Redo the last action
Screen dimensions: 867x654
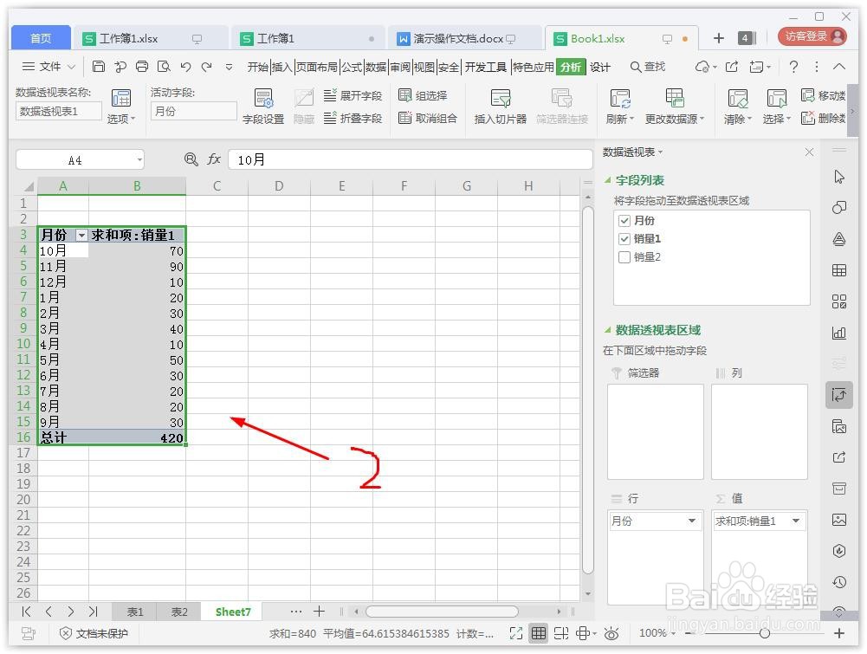206,67
